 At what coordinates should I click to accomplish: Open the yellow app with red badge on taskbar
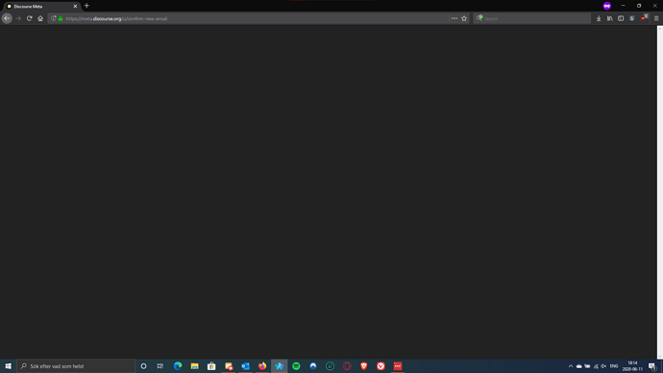pos(229,366)
